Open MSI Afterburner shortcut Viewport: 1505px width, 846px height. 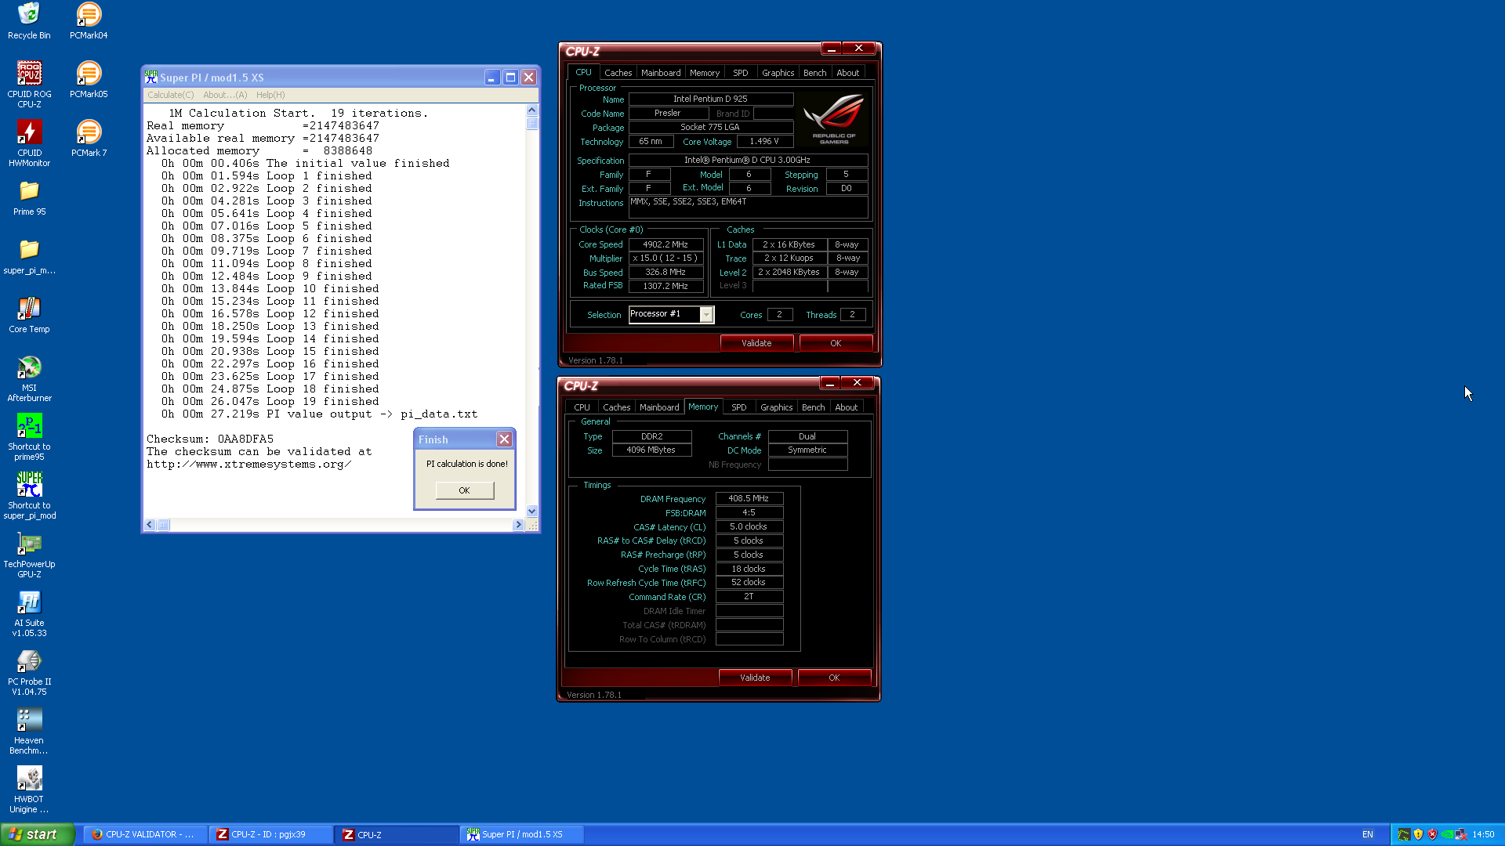point(29,378)
